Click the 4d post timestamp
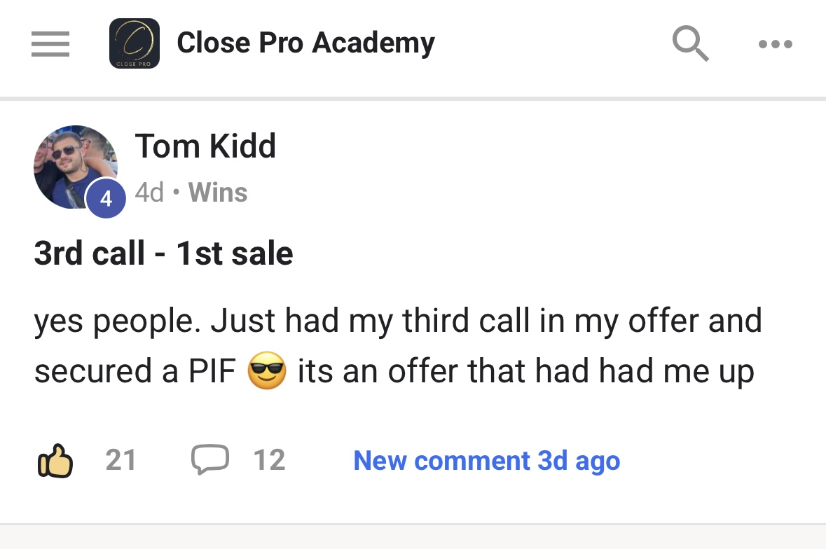826x549 pixels. tap(149, 192)
